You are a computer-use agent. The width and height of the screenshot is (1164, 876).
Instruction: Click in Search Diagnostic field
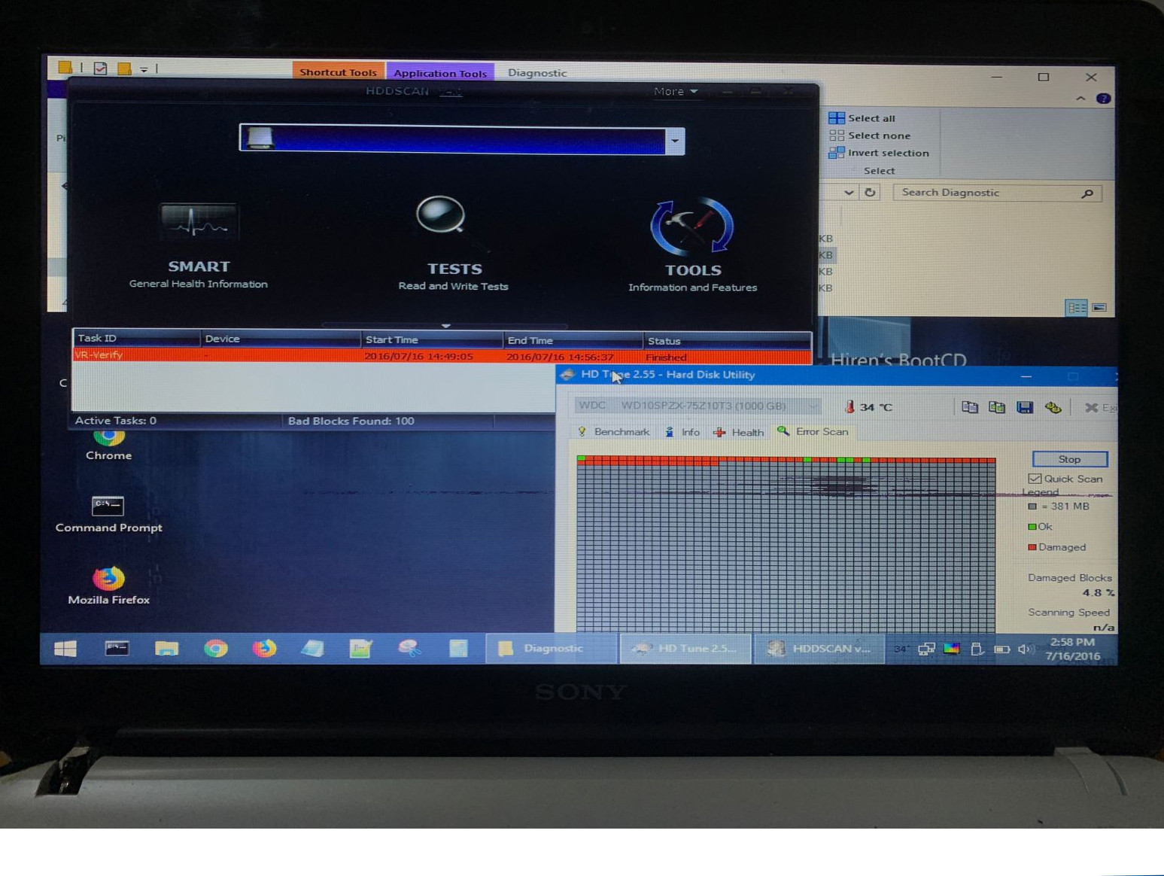coord(998,193)
